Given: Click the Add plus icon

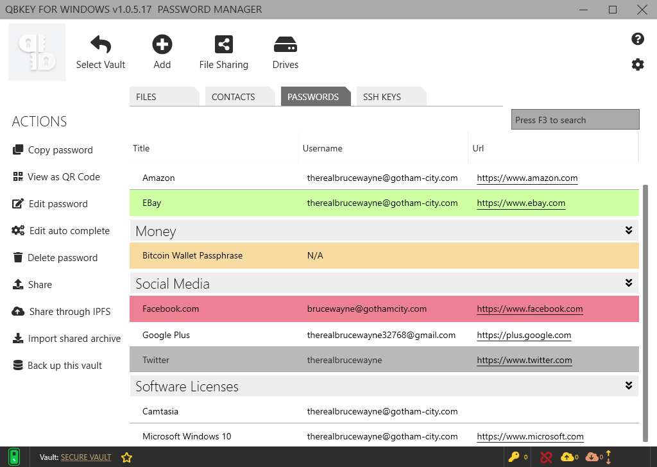Looking at the screenshot, I should click(x=162, y=44).
